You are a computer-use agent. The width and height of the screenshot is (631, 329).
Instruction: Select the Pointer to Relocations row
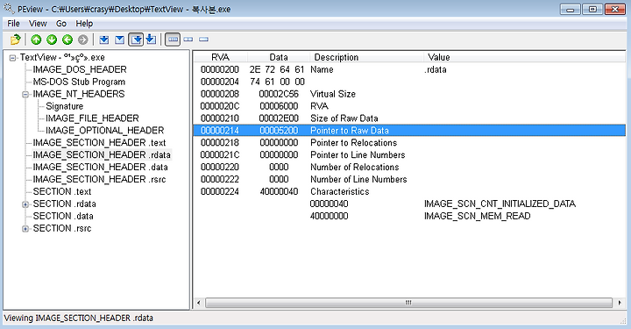(409, 142)
